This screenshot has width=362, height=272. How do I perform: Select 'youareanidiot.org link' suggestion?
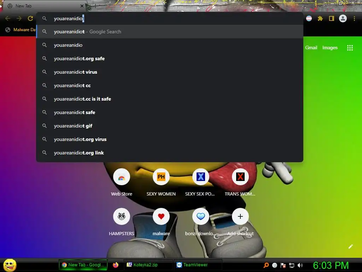pyautogui.click(x=170, y=153)
